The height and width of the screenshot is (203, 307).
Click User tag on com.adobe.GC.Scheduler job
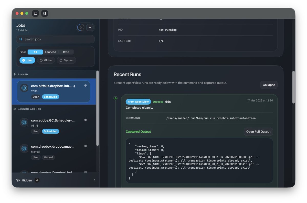coord(36,131)
